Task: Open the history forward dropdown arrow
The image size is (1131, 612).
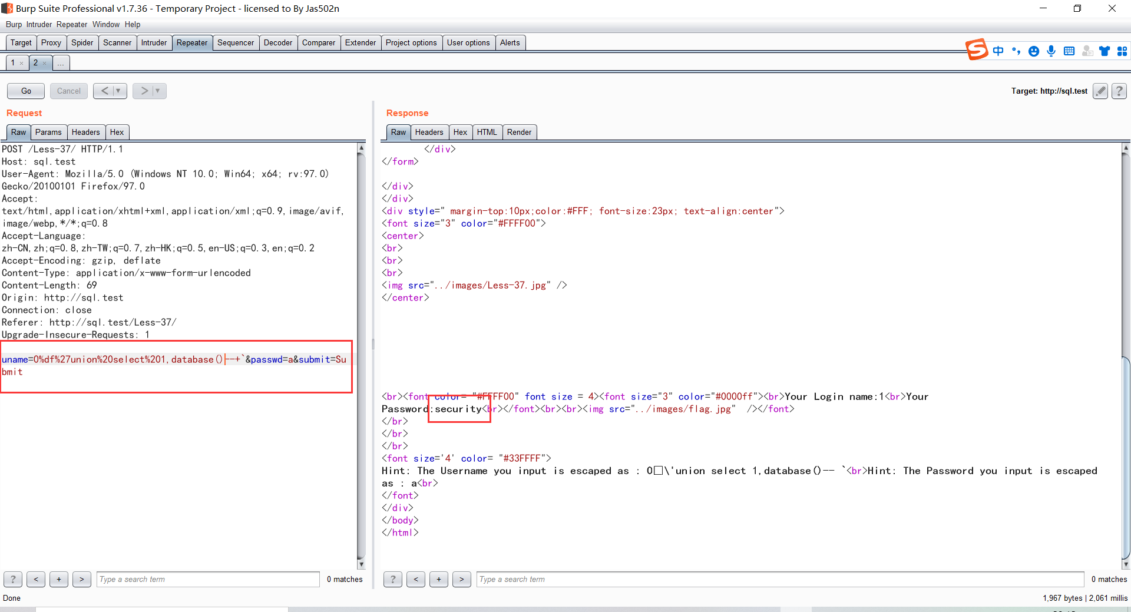Action: 158,91
